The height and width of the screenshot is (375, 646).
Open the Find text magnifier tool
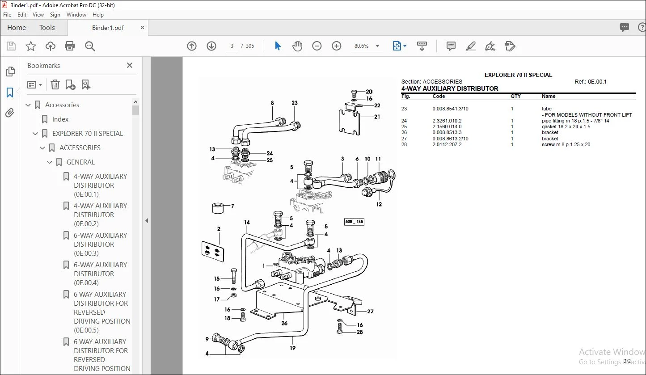tap(90, 46)
